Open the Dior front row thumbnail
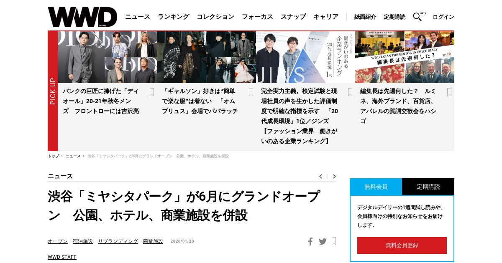This screenshot has height=263, width=502. point(107,57)
